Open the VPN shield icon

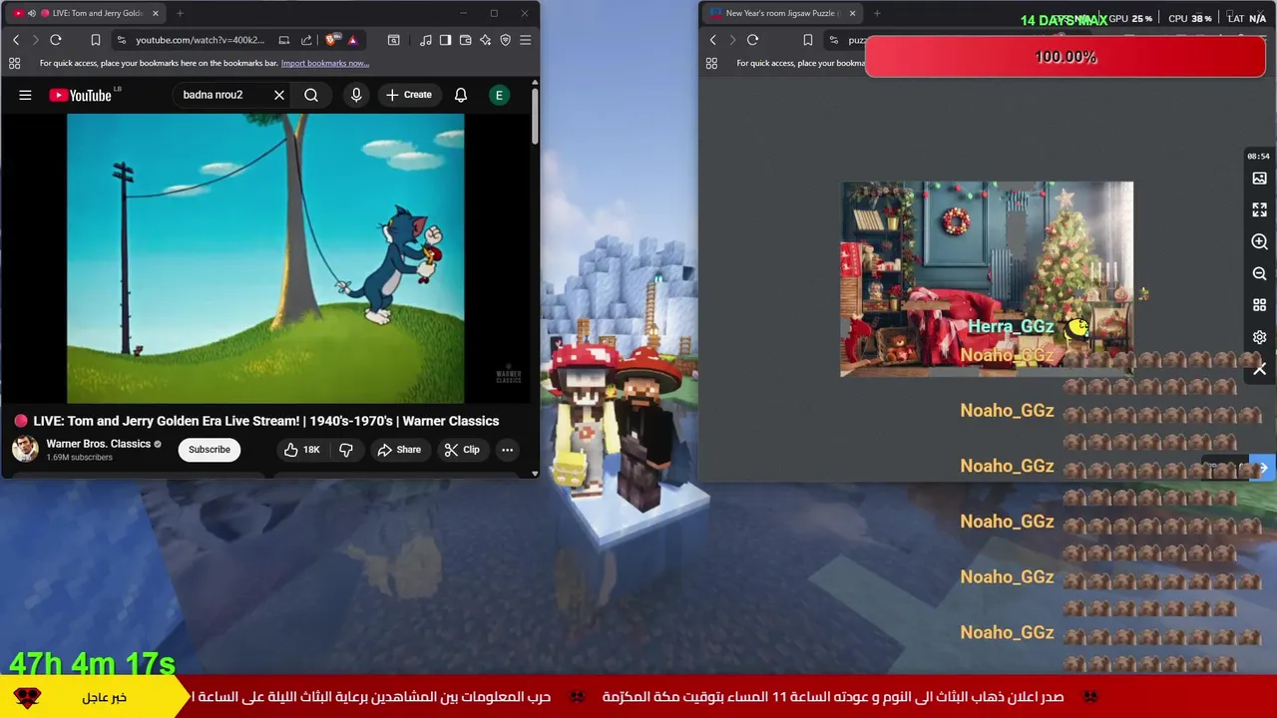[505, 40]
